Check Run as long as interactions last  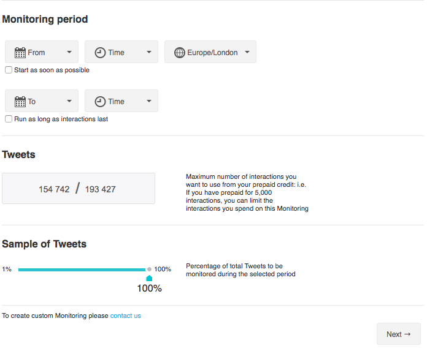tap(9, 119)
